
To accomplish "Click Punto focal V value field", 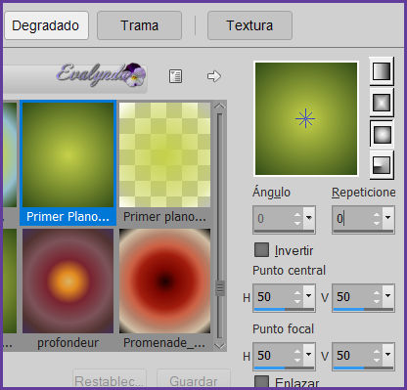I will (352, 356).
